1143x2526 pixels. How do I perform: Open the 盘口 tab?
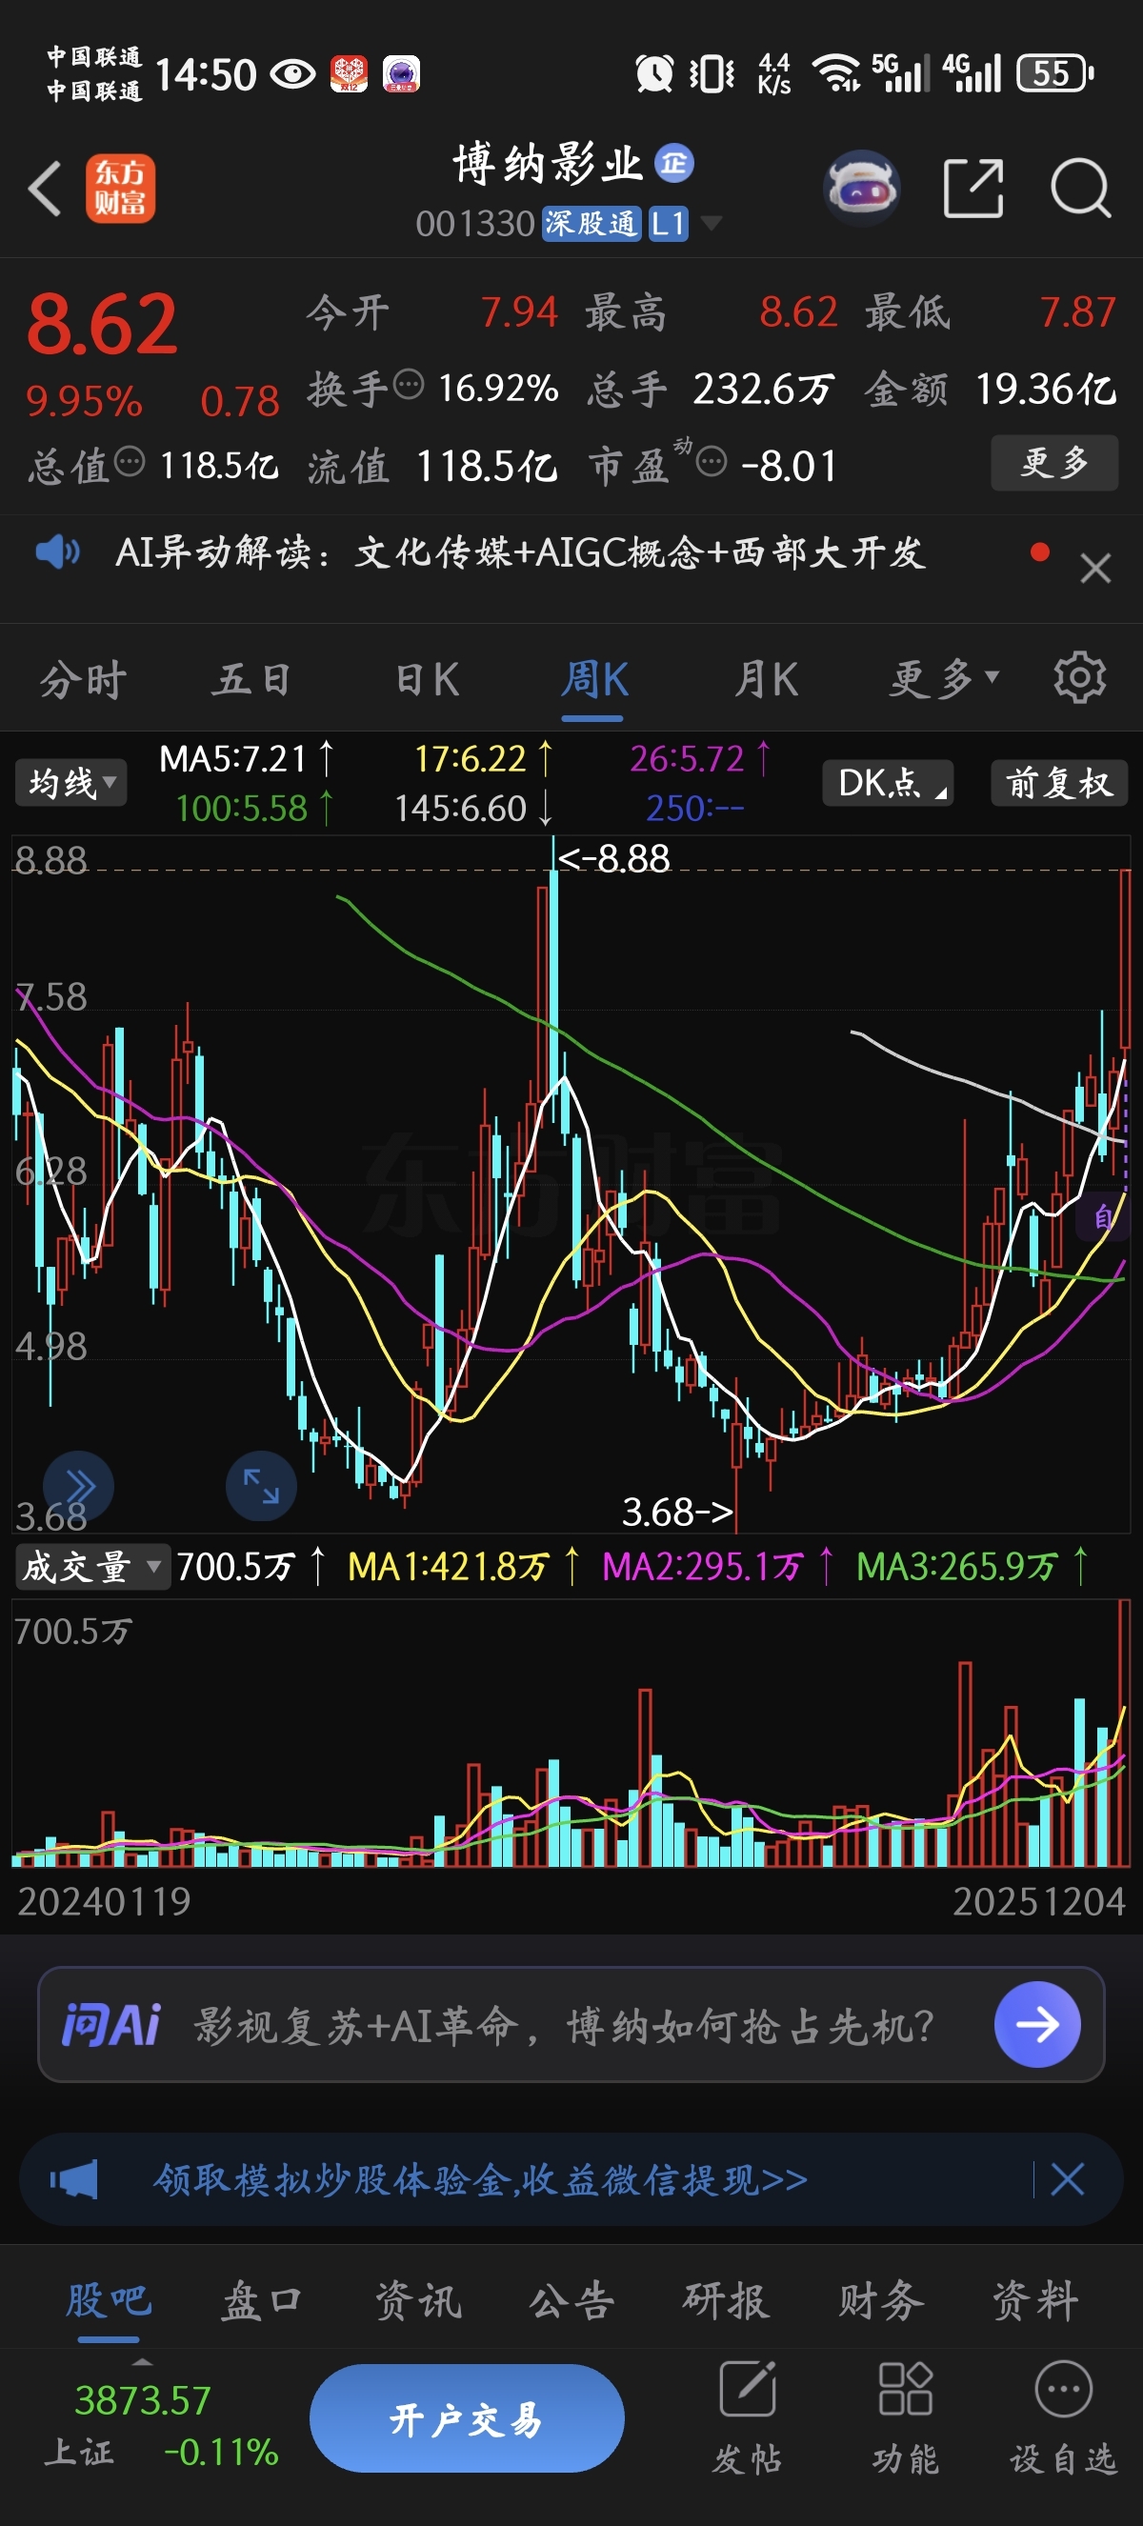[x=262, y=2300]
